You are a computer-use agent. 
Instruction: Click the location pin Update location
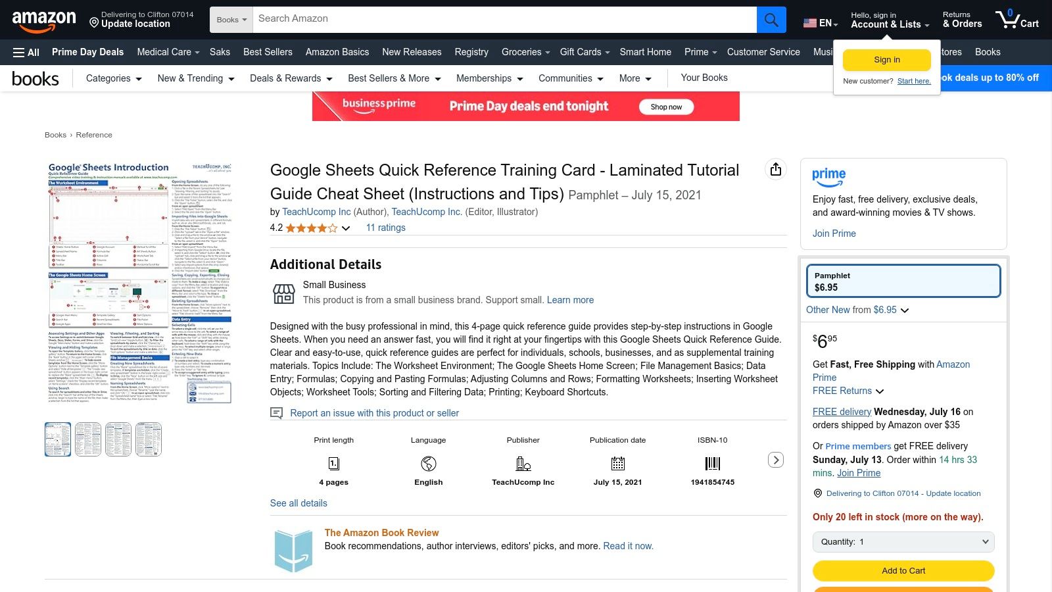[141, 20]
